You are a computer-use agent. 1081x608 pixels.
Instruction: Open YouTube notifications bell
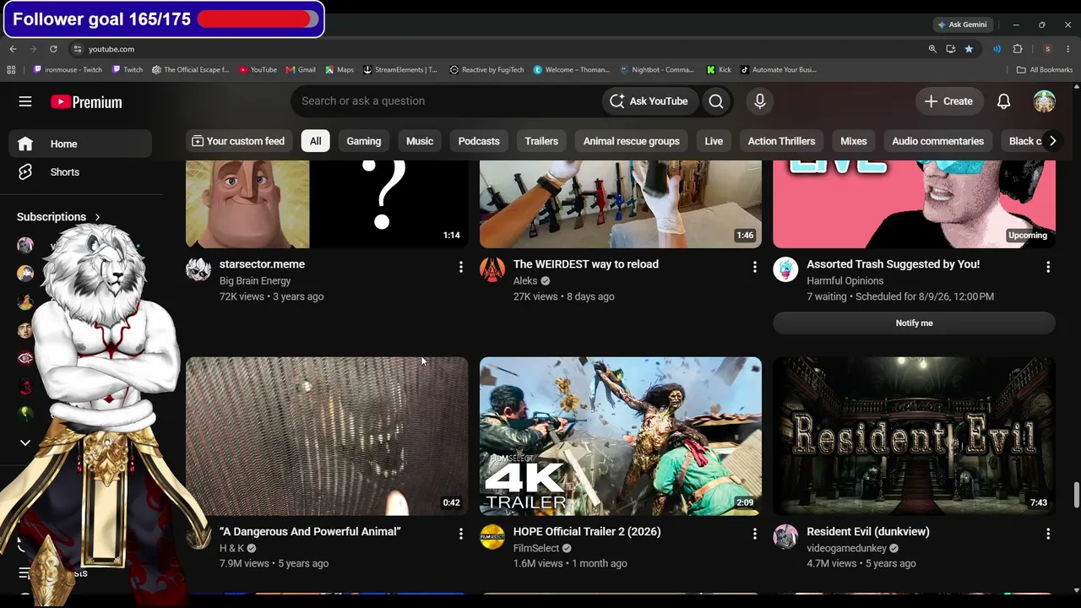click(1003, 101)
